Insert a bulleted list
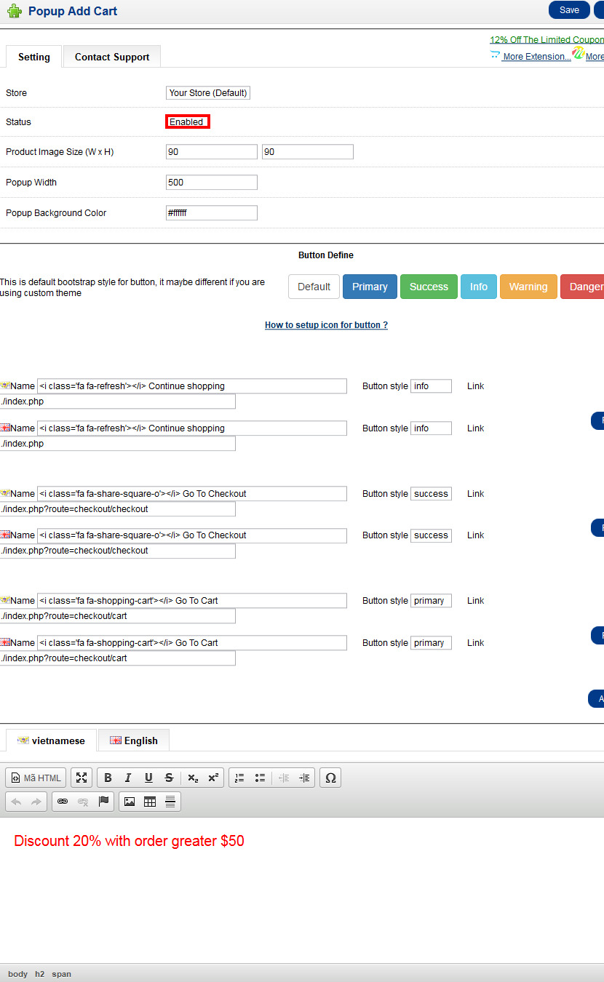The image size is (604, 982). [x=260, y=778]
